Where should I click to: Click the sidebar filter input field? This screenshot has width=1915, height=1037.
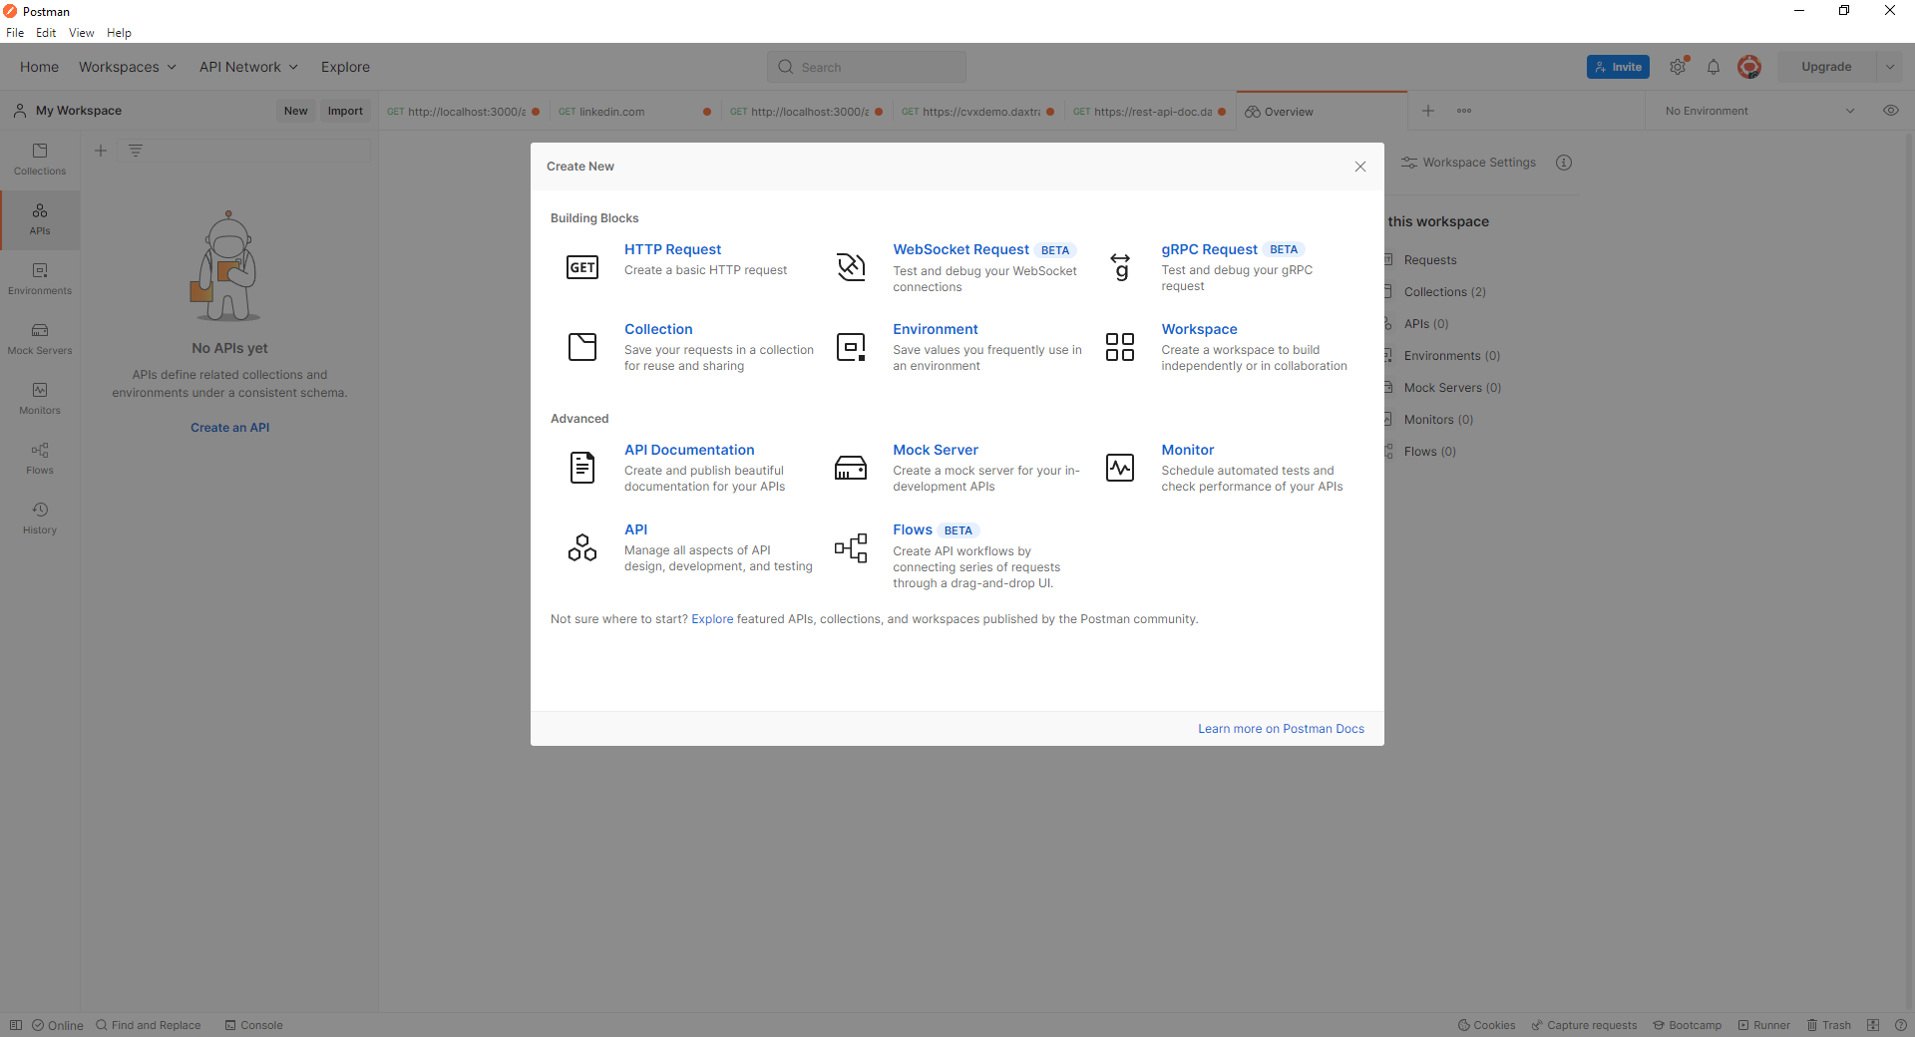[244, 151]
